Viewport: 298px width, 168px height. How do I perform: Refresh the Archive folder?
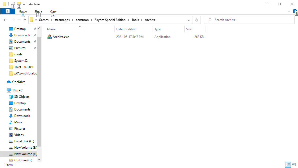point(197,20)
